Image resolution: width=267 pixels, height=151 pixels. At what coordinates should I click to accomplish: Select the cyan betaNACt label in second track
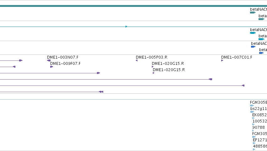tap(259, 30)
